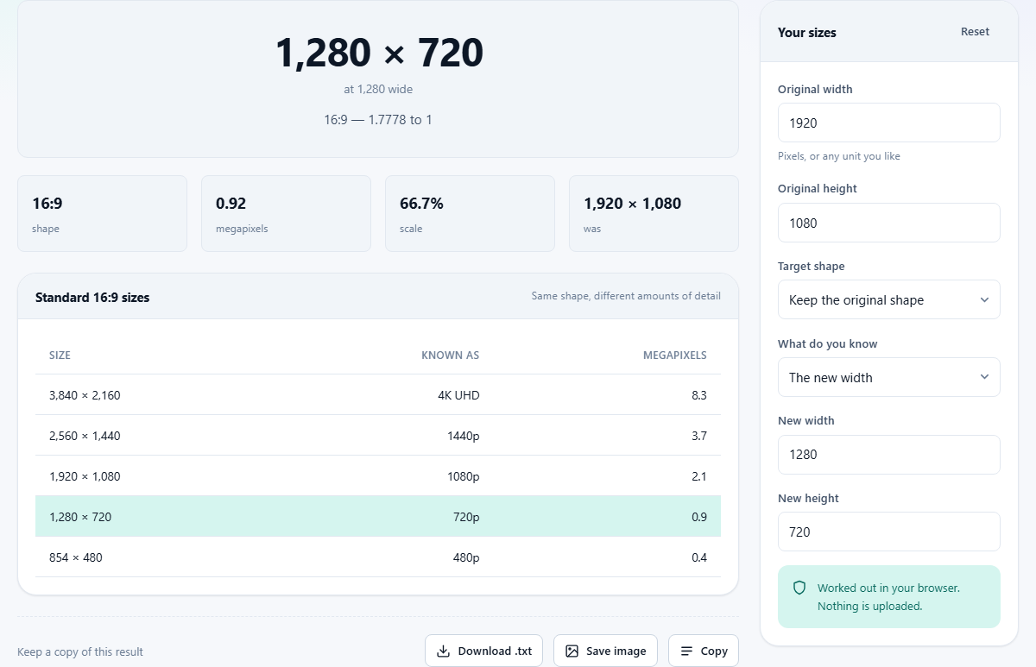The width and height of the screenshot is (1036, 667).
Task: Click into the New width field
Action: tap(888, 455)
